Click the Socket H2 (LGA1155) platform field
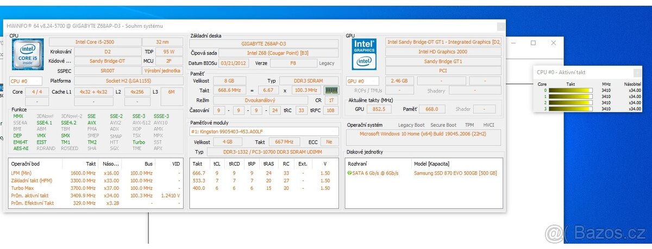The image size is (652, 249). pyautogui.click(x=128, y=80)
